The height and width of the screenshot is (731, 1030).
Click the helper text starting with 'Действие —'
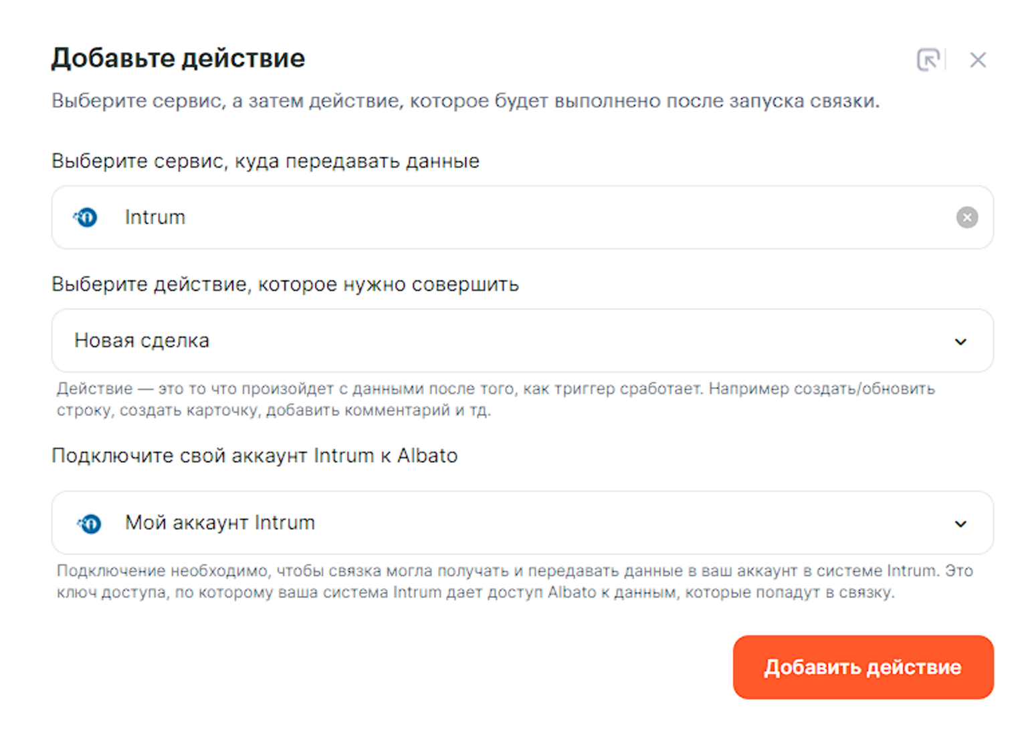(x=495, y=399)
